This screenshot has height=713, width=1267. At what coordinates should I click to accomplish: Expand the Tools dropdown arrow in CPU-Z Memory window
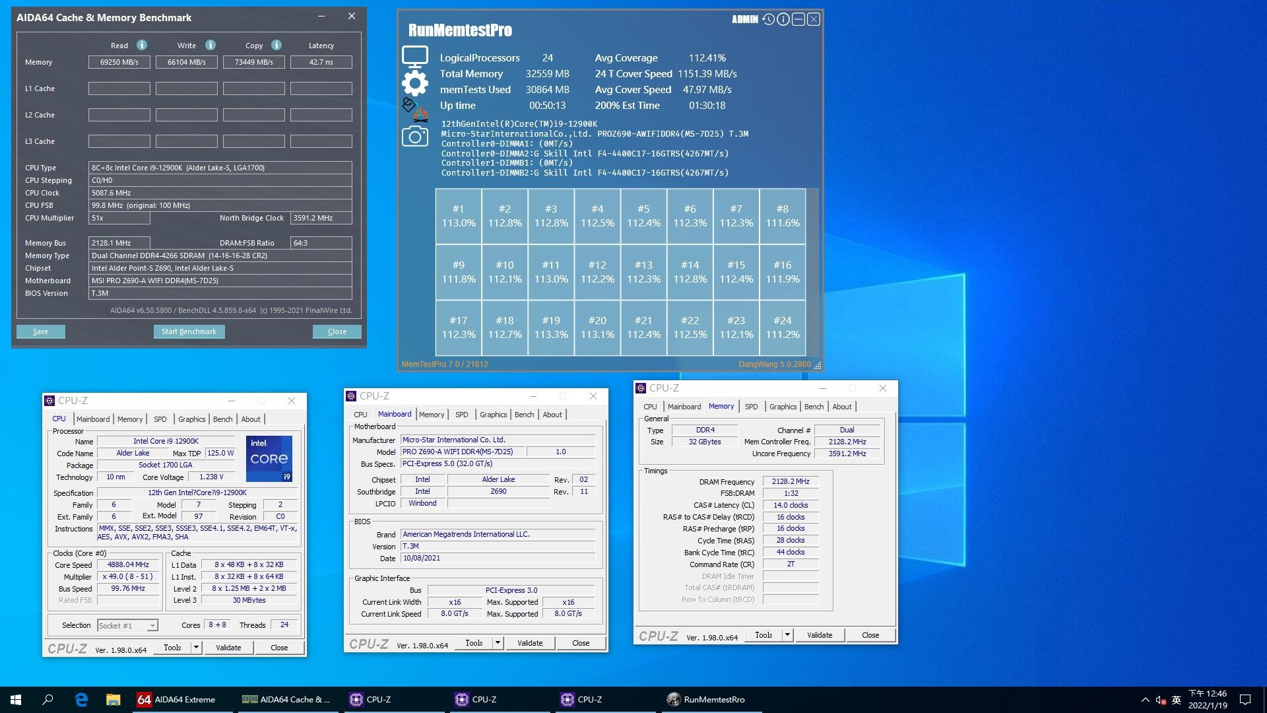[787, 635]
